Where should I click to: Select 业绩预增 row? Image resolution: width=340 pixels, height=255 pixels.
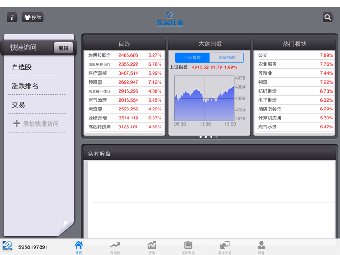[125, 118]
